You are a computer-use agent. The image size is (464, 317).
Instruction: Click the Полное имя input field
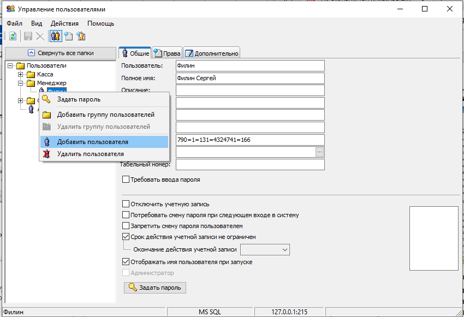tap(250, 78)
